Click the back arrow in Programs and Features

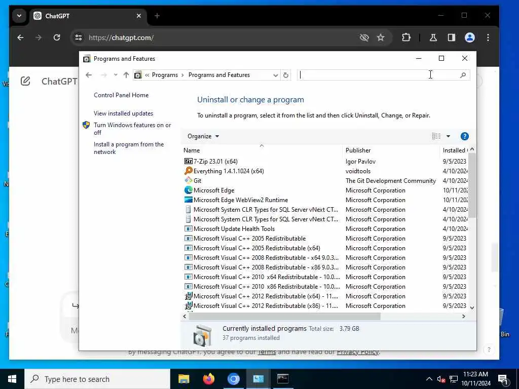point(88,75)
